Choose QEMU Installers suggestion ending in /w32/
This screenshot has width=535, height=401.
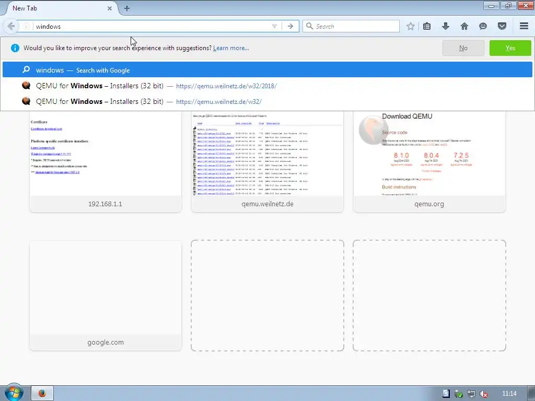click(267, 101)
